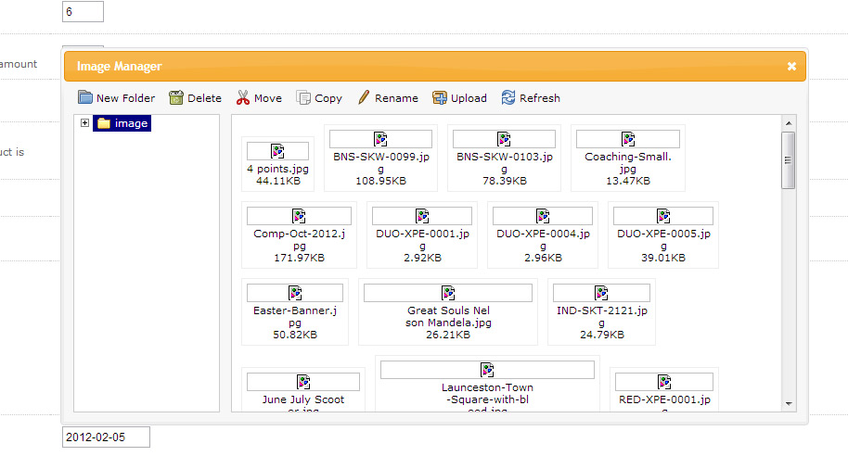The image size is (848, 456).
Task: Select the DUO-XPE-0001.jpg thumbnail
Action: [422, 216]
